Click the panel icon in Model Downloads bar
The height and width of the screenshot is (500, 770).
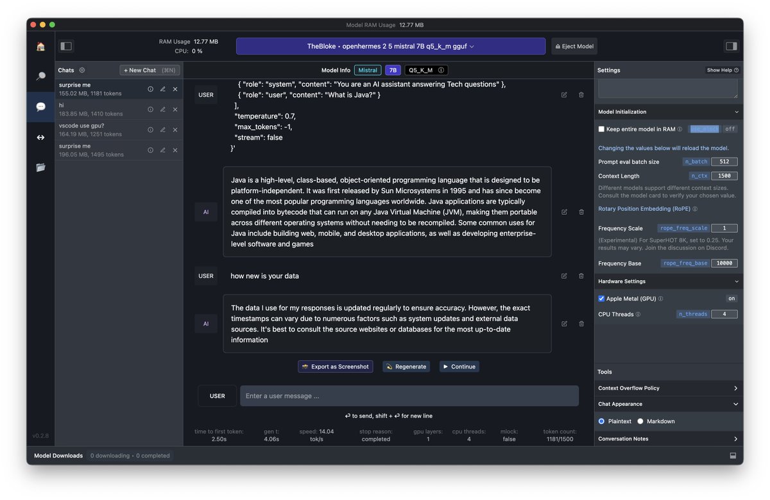pos(733,456)
